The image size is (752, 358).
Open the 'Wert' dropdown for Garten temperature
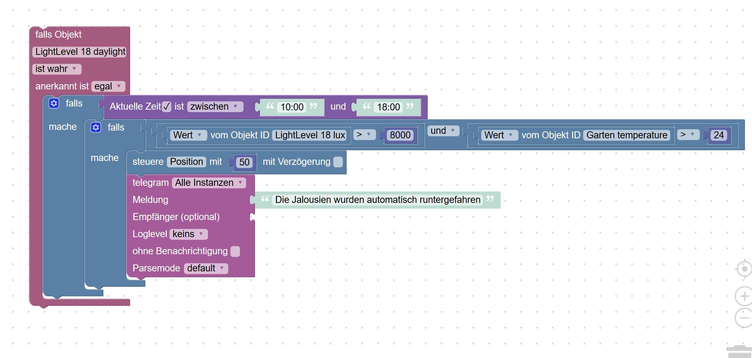click(x=499, y=135)
